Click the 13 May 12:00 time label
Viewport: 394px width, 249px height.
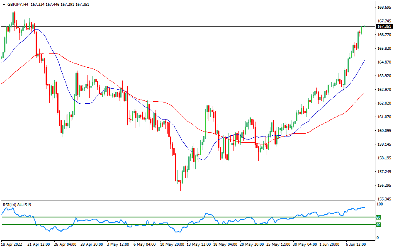pyautogui.click(x=199, y=244)
